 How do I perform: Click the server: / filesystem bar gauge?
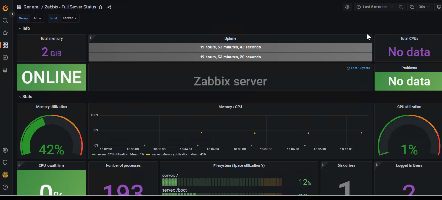coord(222,182)
